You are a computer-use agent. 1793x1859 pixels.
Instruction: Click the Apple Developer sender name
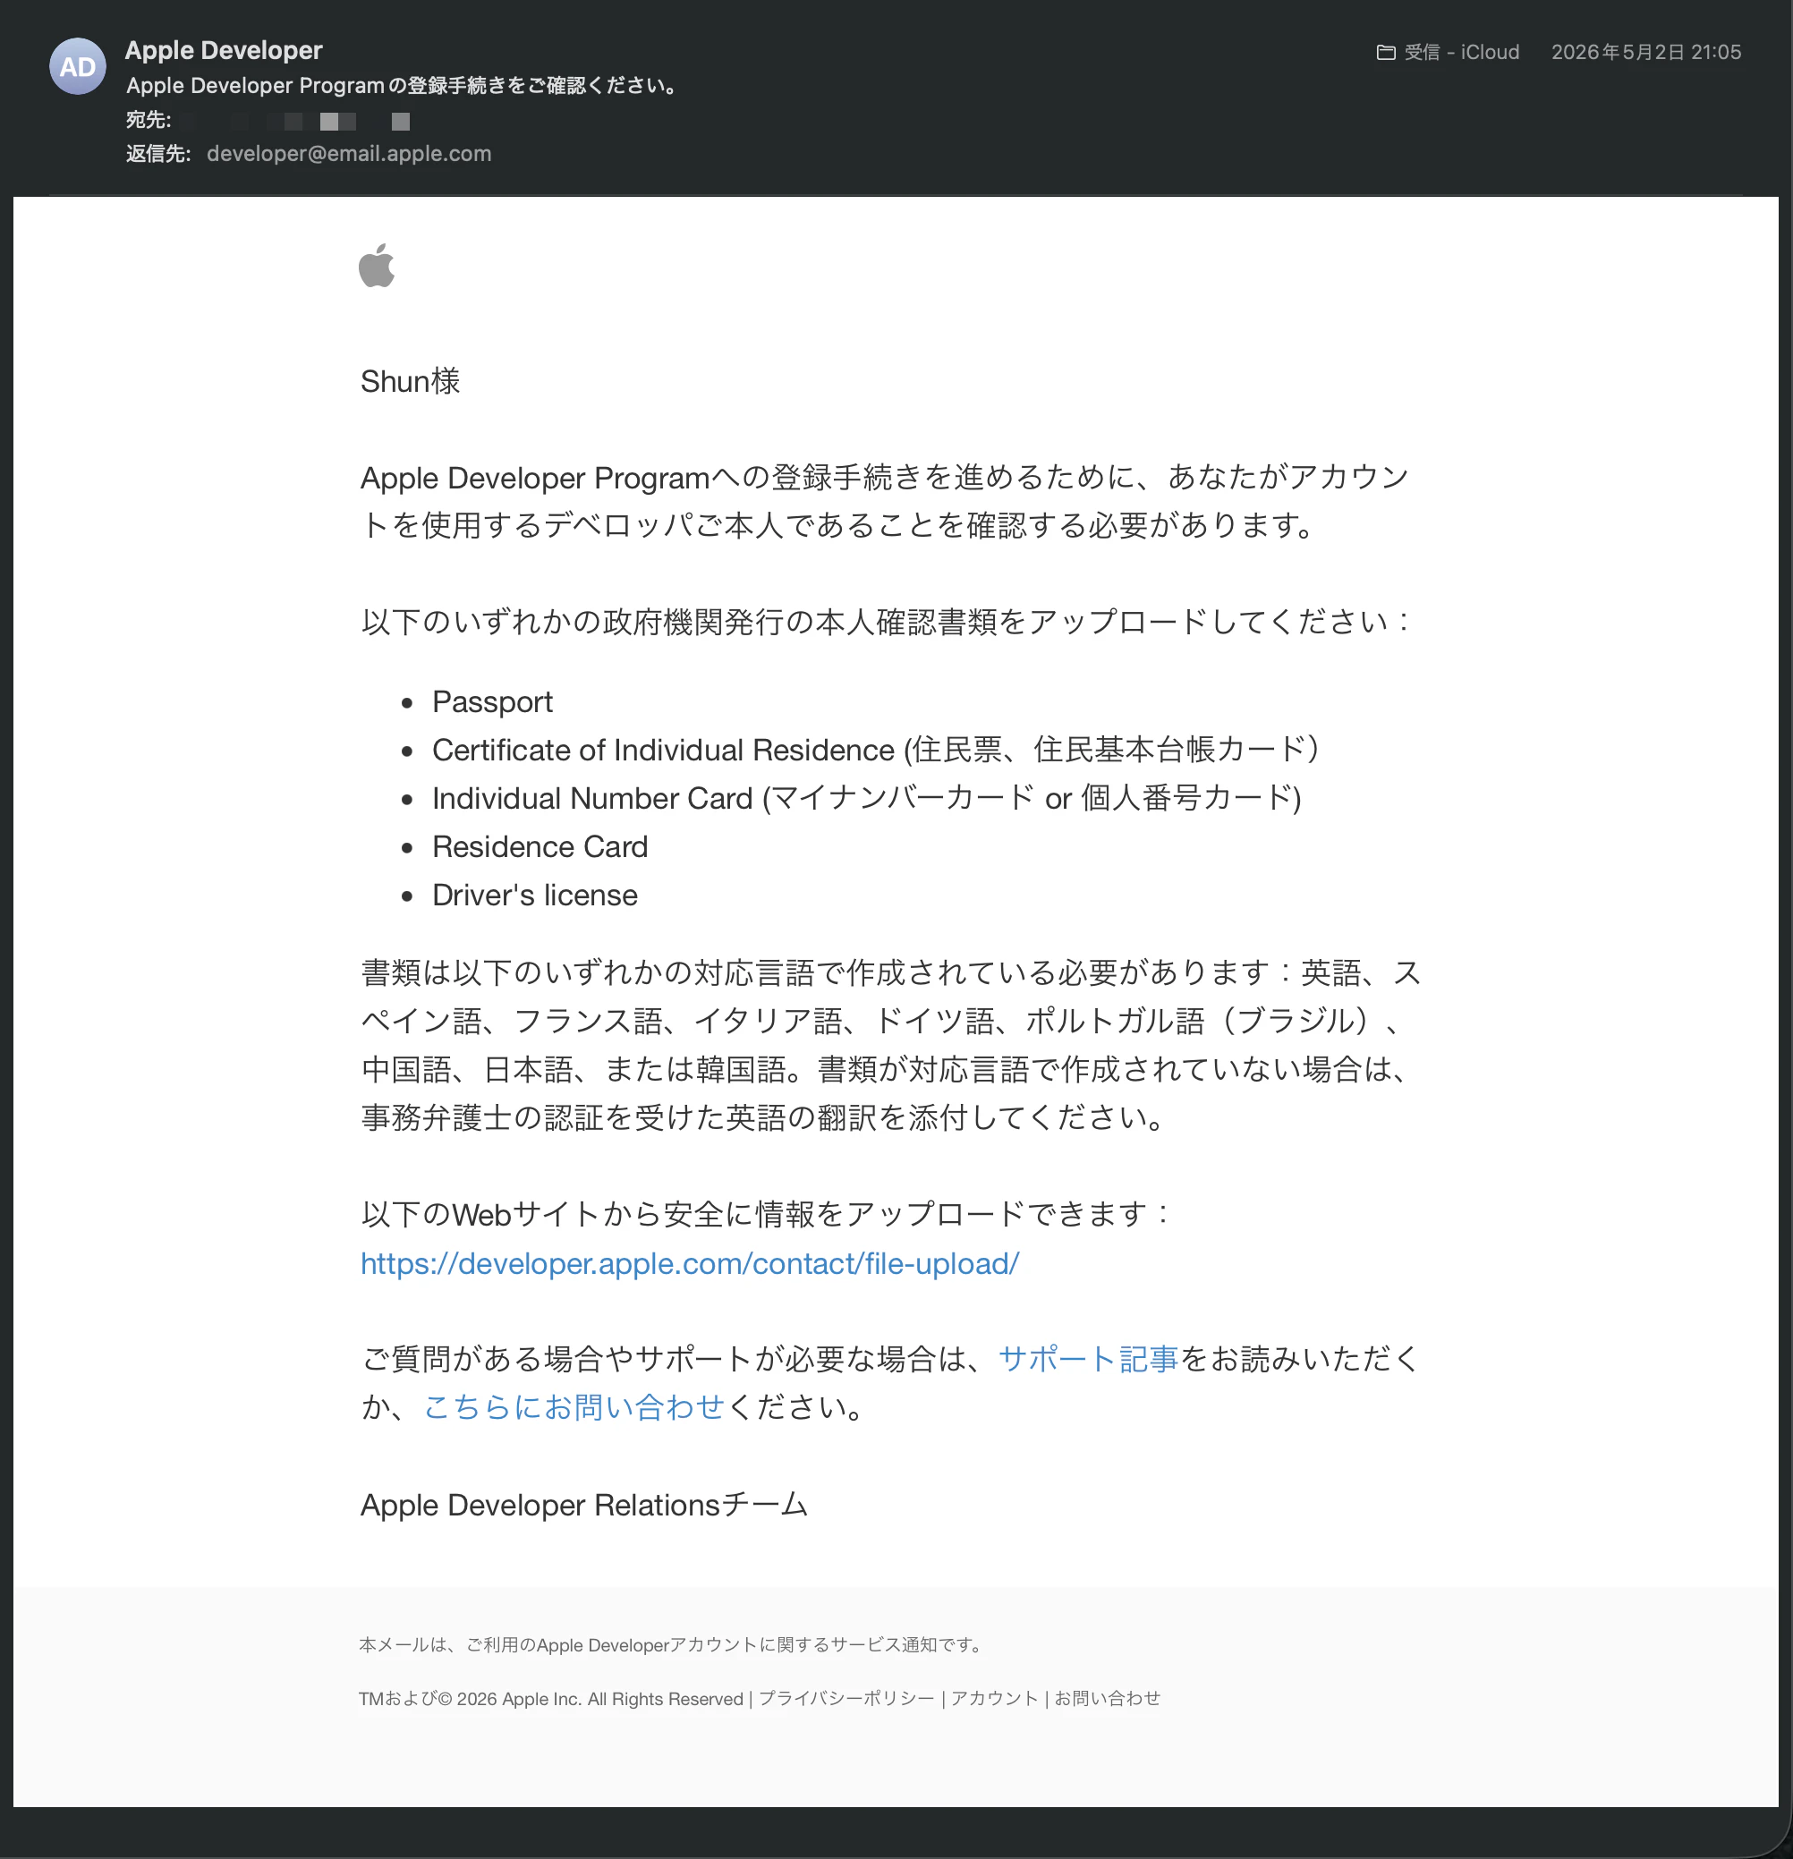(x=224, y=50)
